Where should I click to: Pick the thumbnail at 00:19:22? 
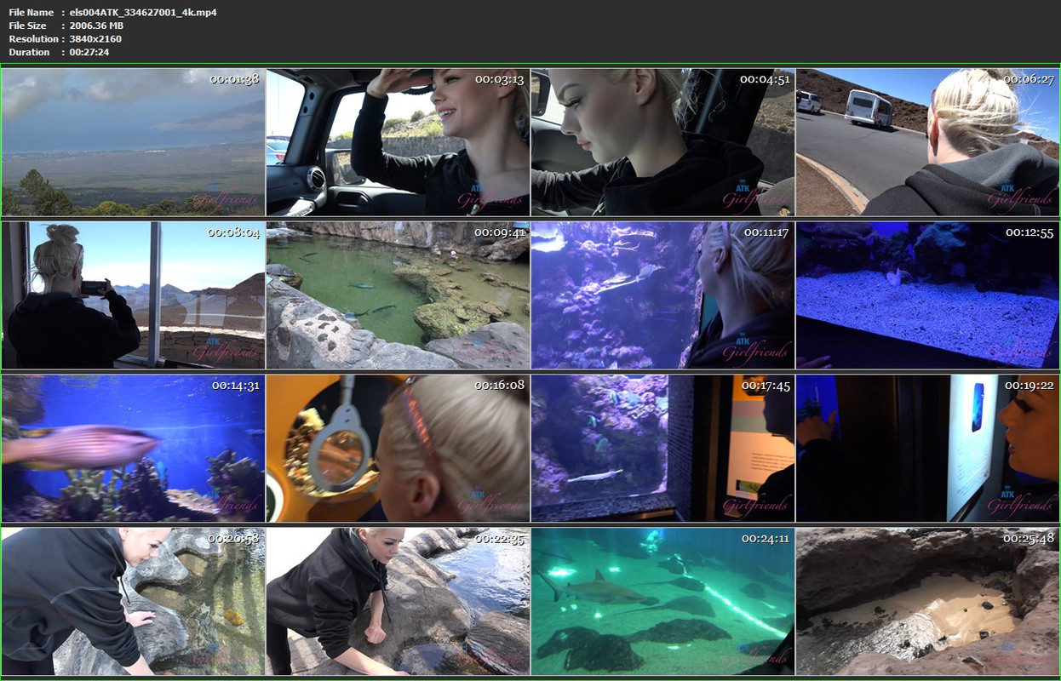pos(927,449)
